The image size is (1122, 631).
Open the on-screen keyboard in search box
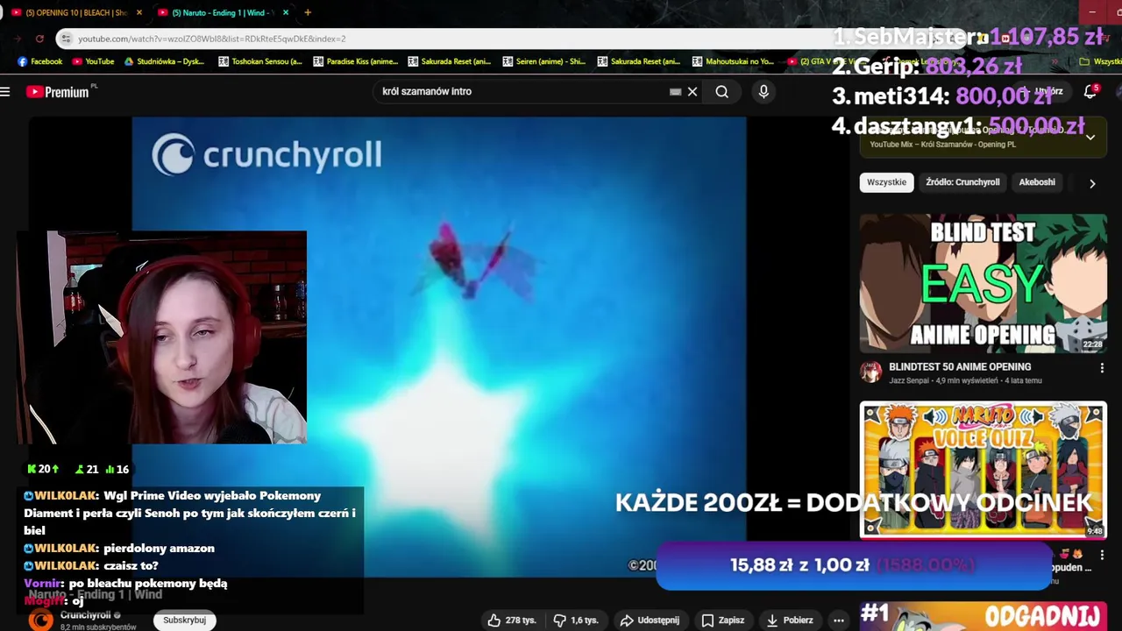tap(675, 91)
